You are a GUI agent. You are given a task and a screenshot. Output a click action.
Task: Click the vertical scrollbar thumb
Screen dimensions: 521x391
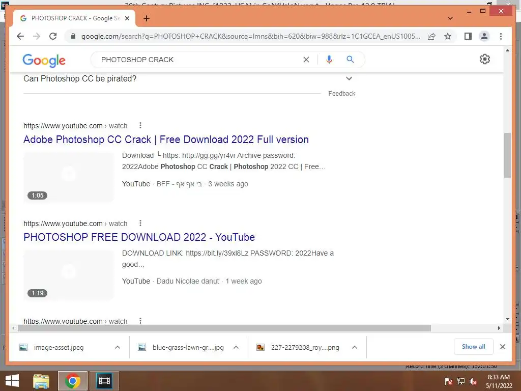[507, 155]
